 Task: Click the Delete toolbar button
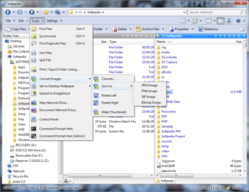point(120,29)
